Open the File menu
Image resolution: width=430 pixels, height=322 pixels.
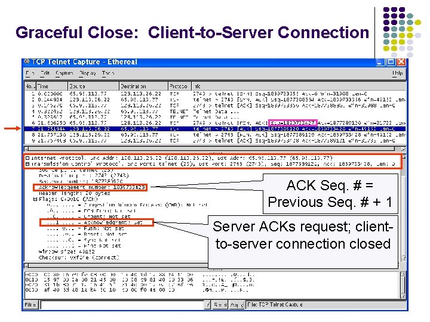(x=30, y=73)
